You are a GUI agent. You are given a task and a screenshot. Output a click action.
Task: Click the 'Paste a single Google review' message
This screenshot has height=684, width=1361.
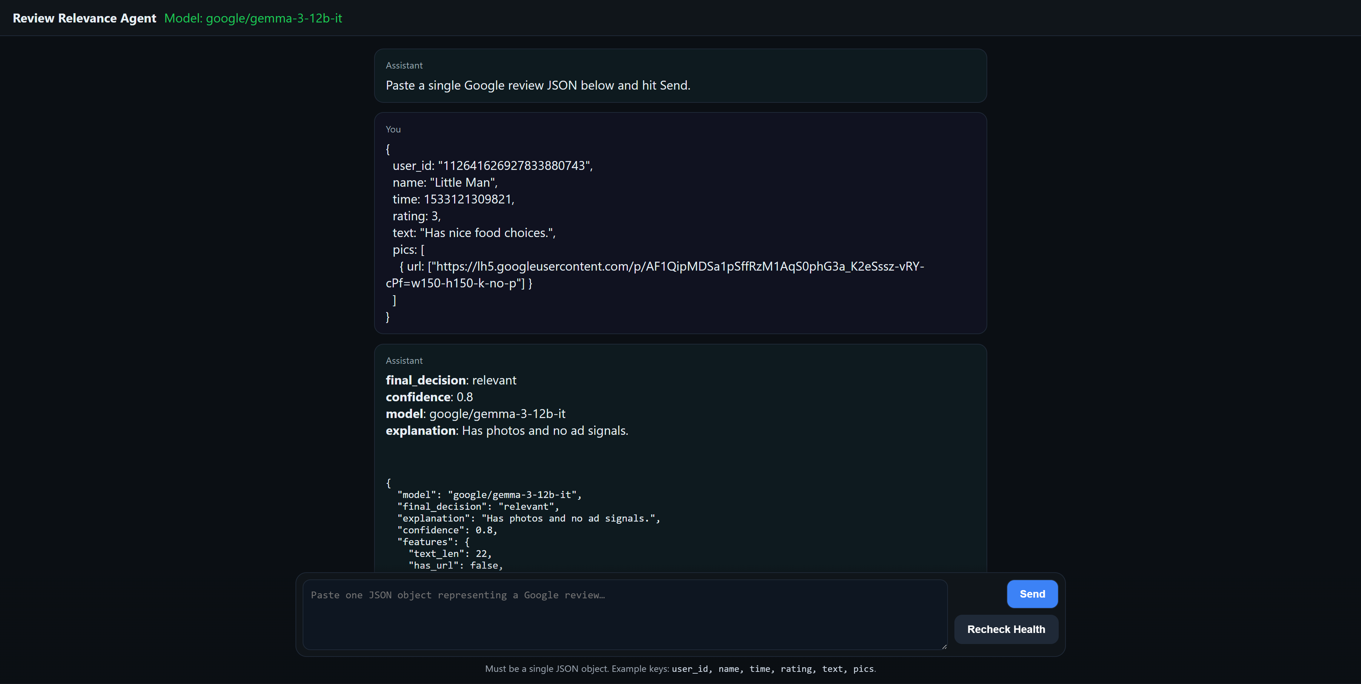pyautogui.click(x=538, y=85)
